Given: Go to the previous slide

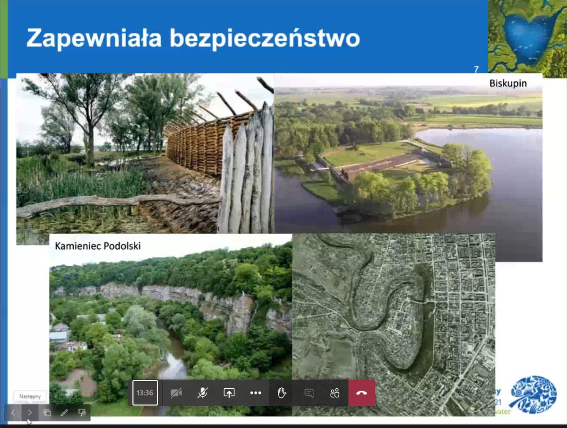Looking at the screenshot, I should [13, 412].
